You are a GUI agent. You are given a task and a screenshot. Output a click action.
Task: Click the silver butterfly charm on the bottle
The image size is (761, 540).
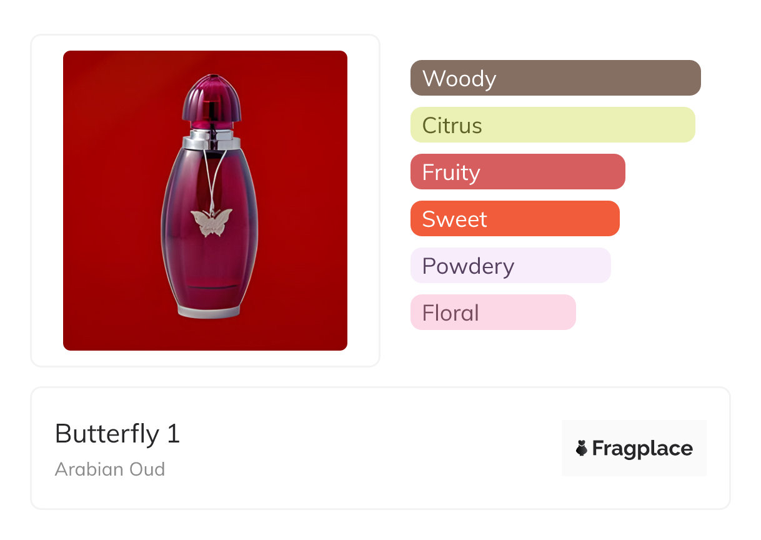(211, 222)
